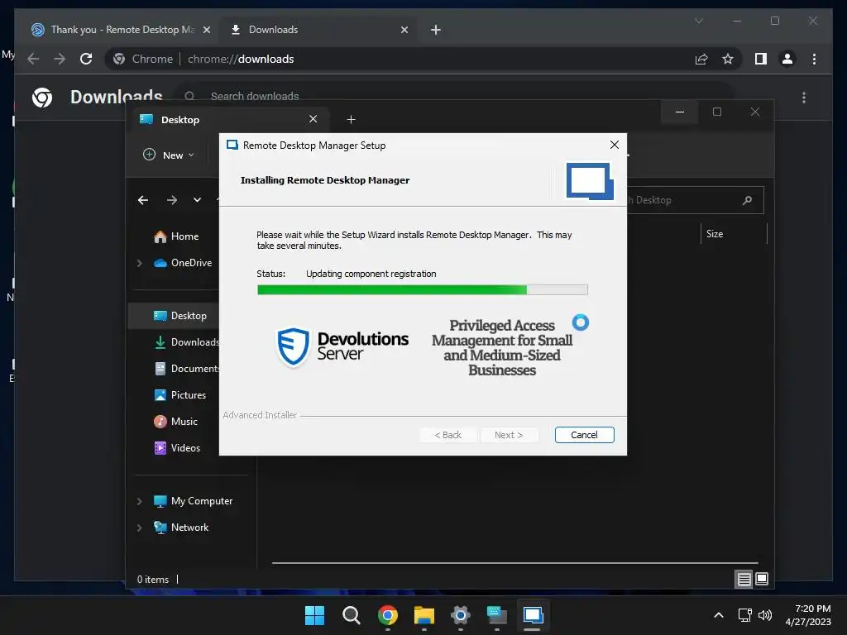Switch to Chrome from the taskbar
The width and height of the screenshot is (847, 635).
coord(388,615)
